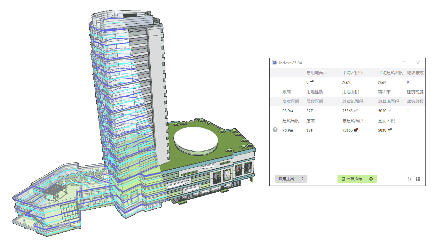Click the Indexz app logo icon
Screen dimensions: 436x248
pyautogui.click(x=275, y=63)
